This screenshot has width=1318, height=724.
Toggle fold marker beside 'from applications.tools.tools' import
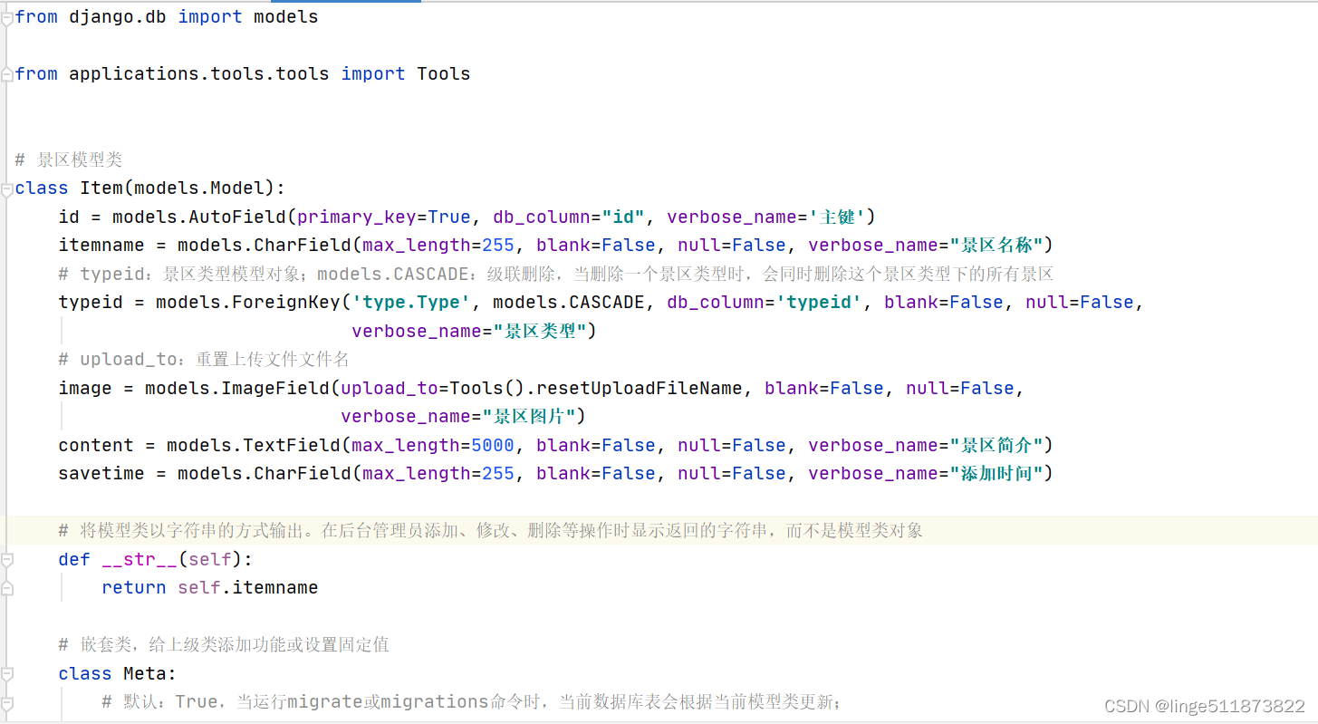click(x=6, y=74)
